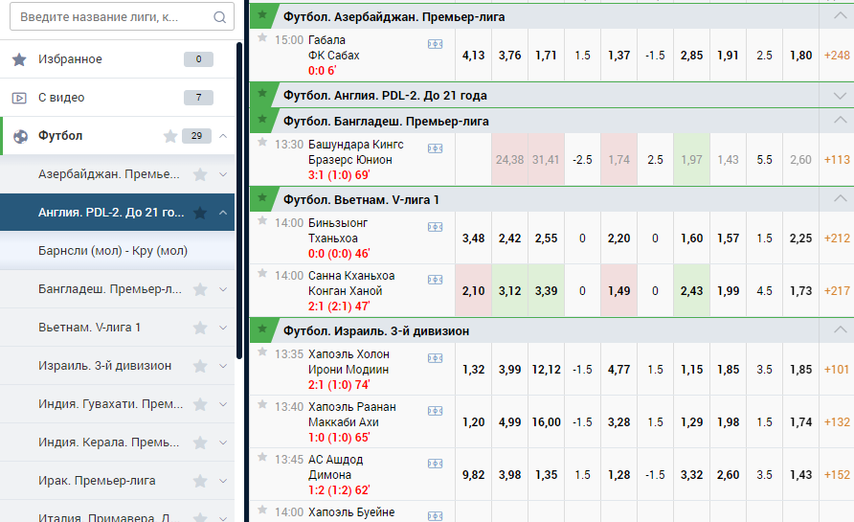Screen dimensions: 854x522
Task: Star the Хапоэль Буейне match
Action: point(262,510)
